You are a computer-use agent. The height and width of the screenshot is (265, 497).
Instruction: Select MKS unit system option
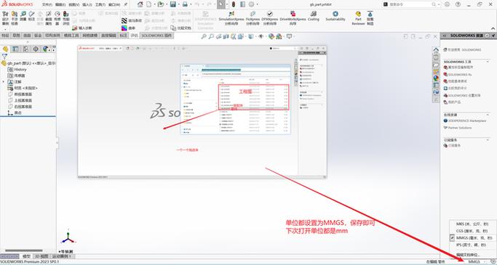pyautogui.click(x=472, y=224)
